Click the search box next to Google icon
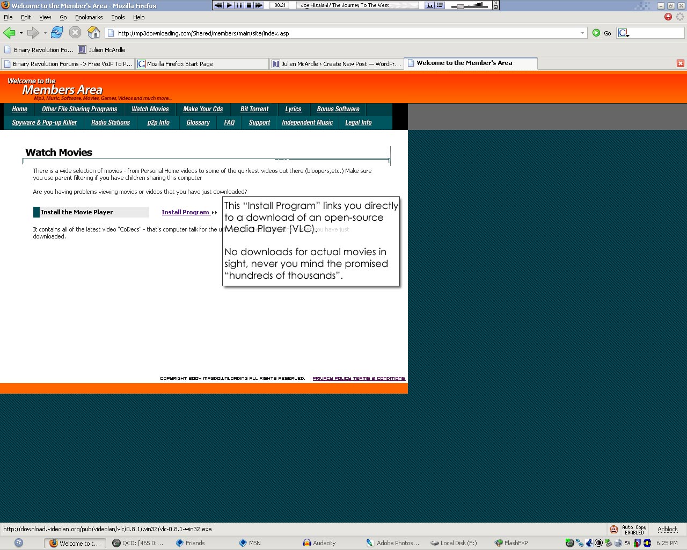This screenshot has height=550, width=687. tap(657, 33)
